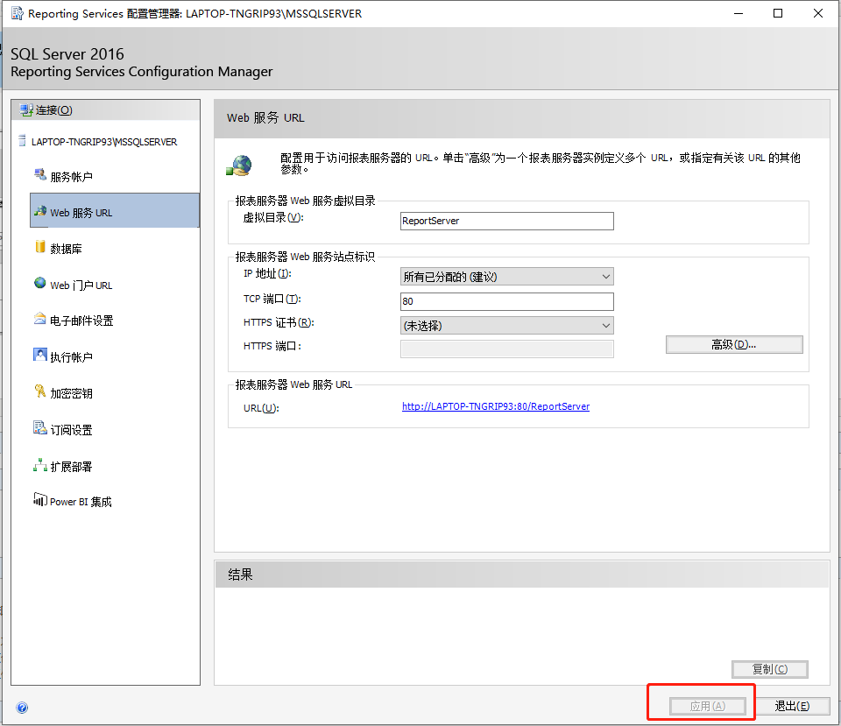The height and width of the screenshot is (726, 841).
Task: Click the TCP 端口 field showing 80
Action: (507, 301)
